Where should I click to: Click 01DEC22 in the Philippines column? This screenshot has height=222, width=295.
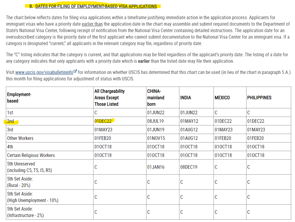click(256, 121)
